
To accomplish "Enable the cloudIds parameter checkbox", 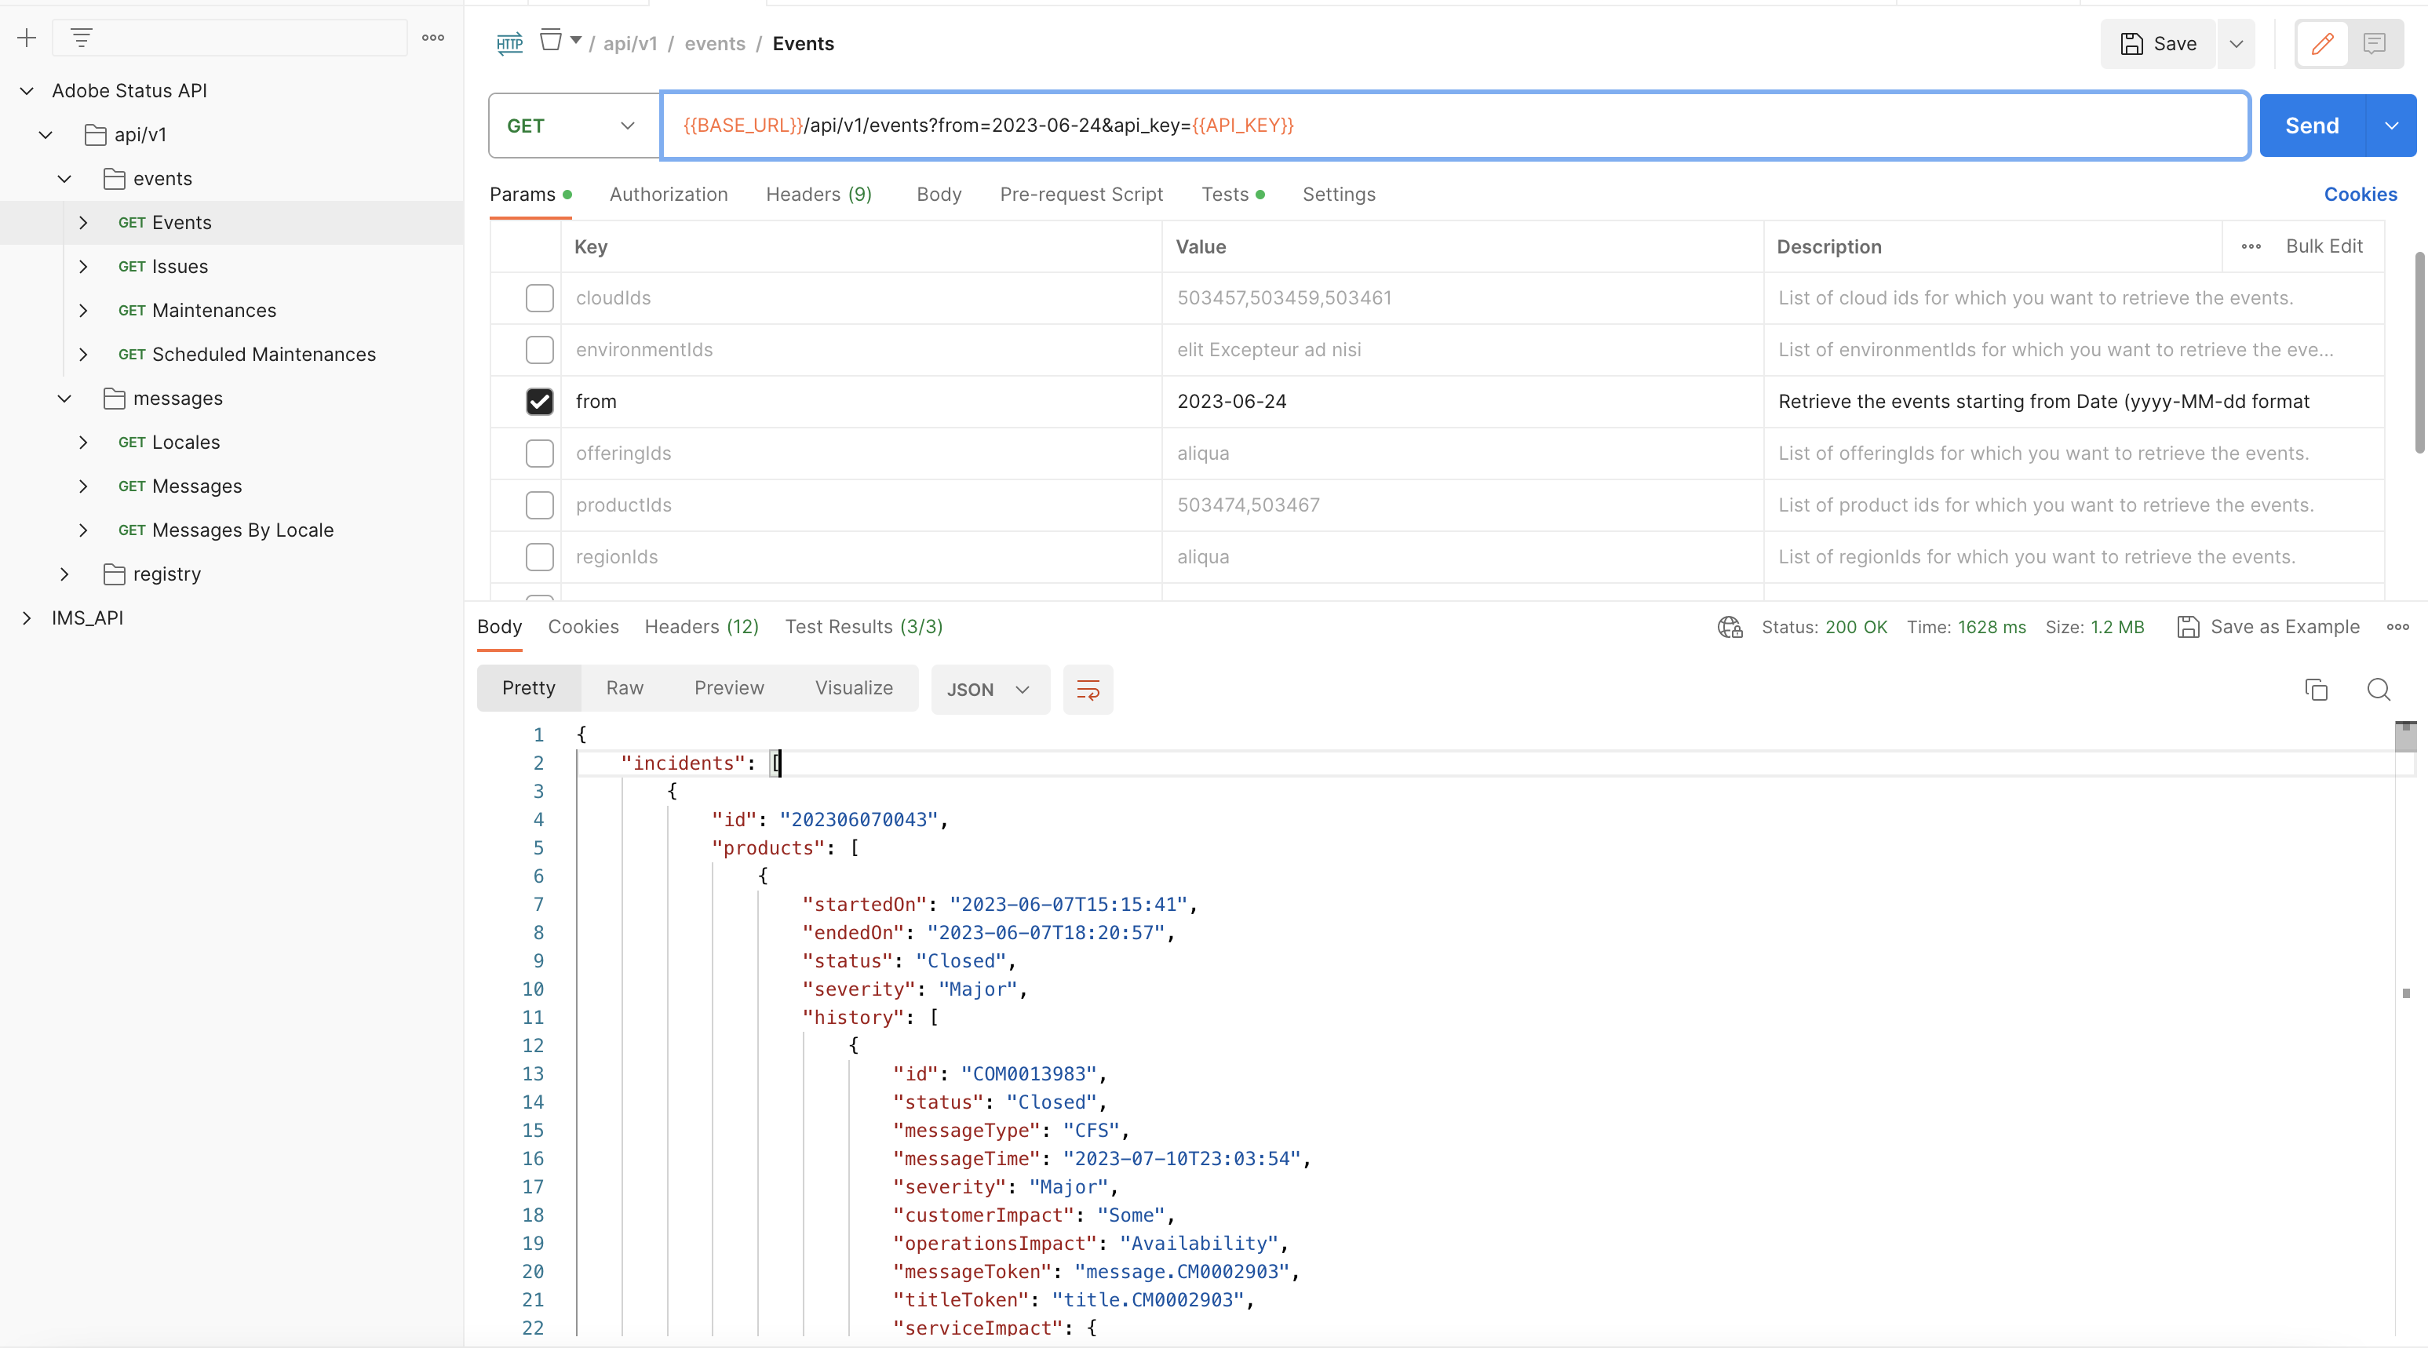I will tap(539, 298).
